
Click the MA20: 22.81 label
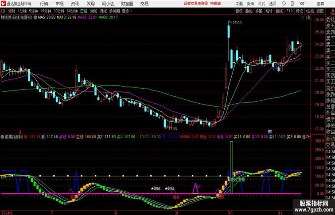(87, 18)
